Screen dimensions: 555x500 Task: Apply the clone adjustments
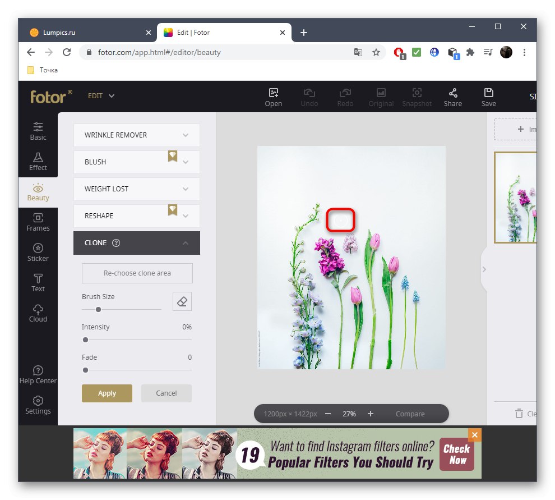click(x=107, y=393)
